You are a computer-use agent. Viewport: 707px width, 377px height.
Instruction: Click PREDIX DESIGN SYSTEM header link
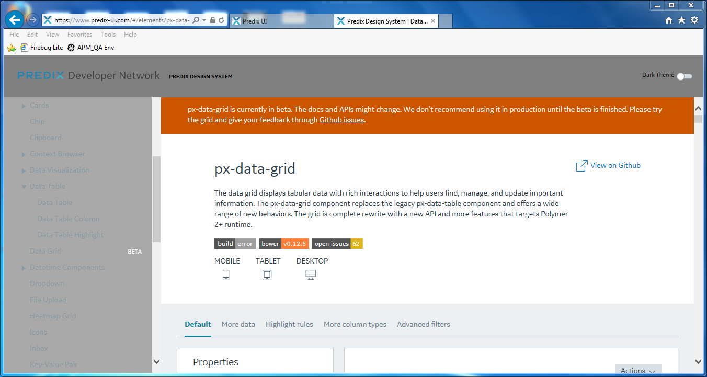click(x=201, y=76)
